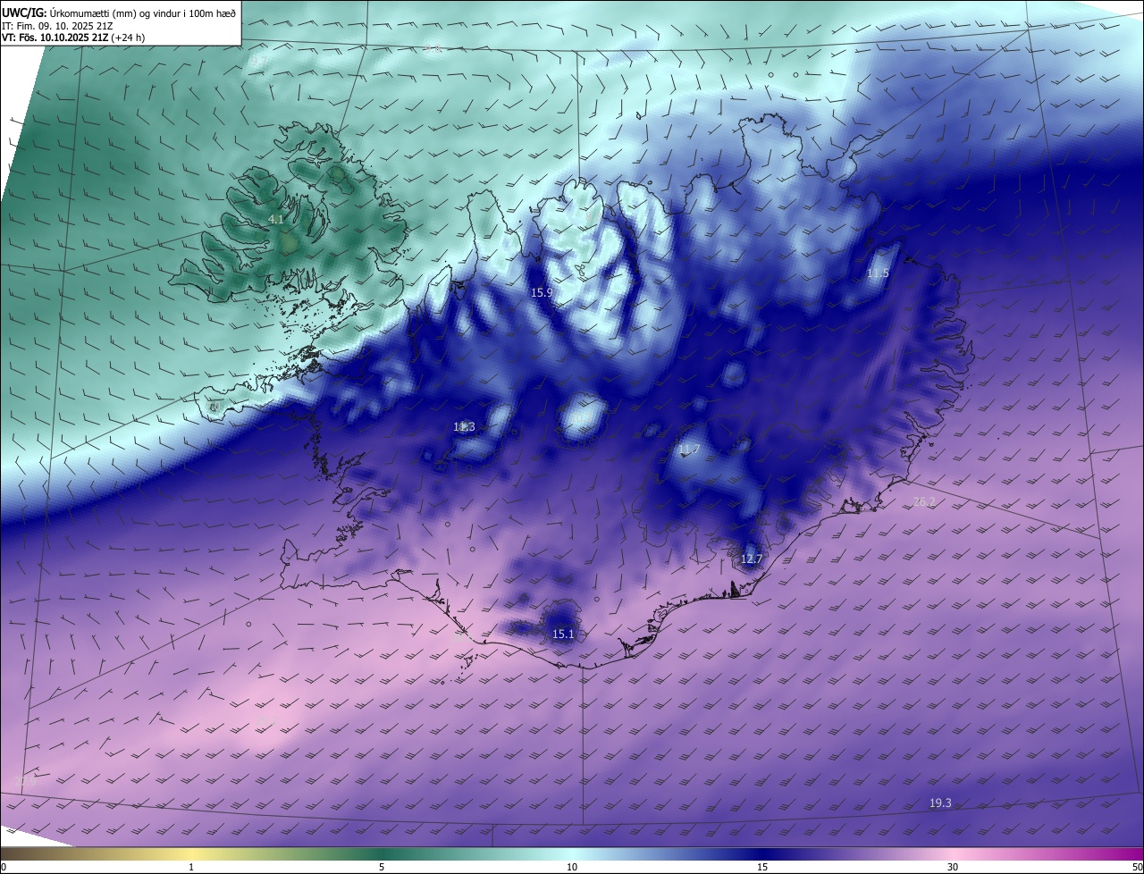The height and width of the screenshot is (874, 1144).
Task: Click the faint 9.8 value label
Action: [x=433, y=48]
